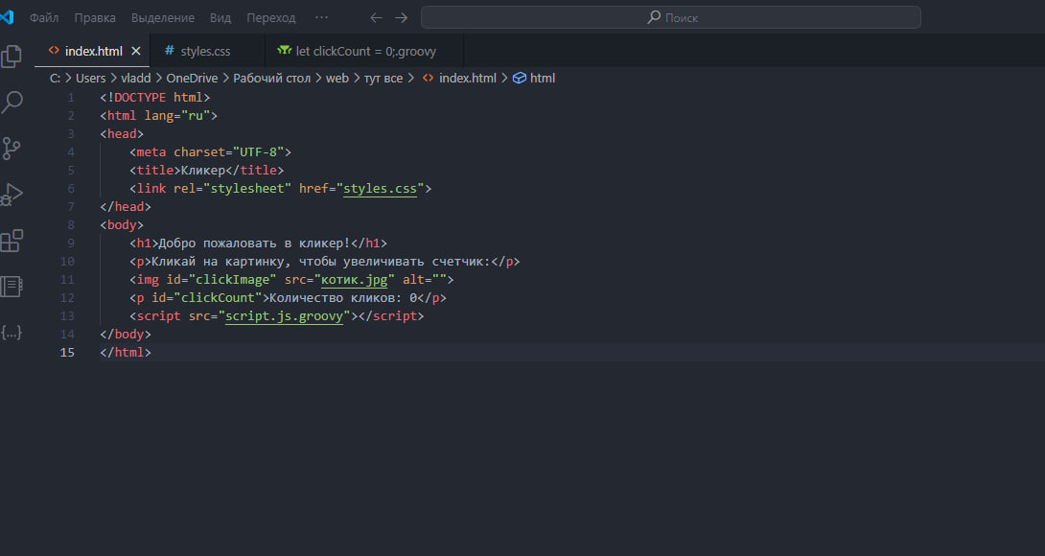The width and height of the screenshot is (1045, 556).
Task: Open the notebook-style panel icon in activity bar
Action: [12, 286]
